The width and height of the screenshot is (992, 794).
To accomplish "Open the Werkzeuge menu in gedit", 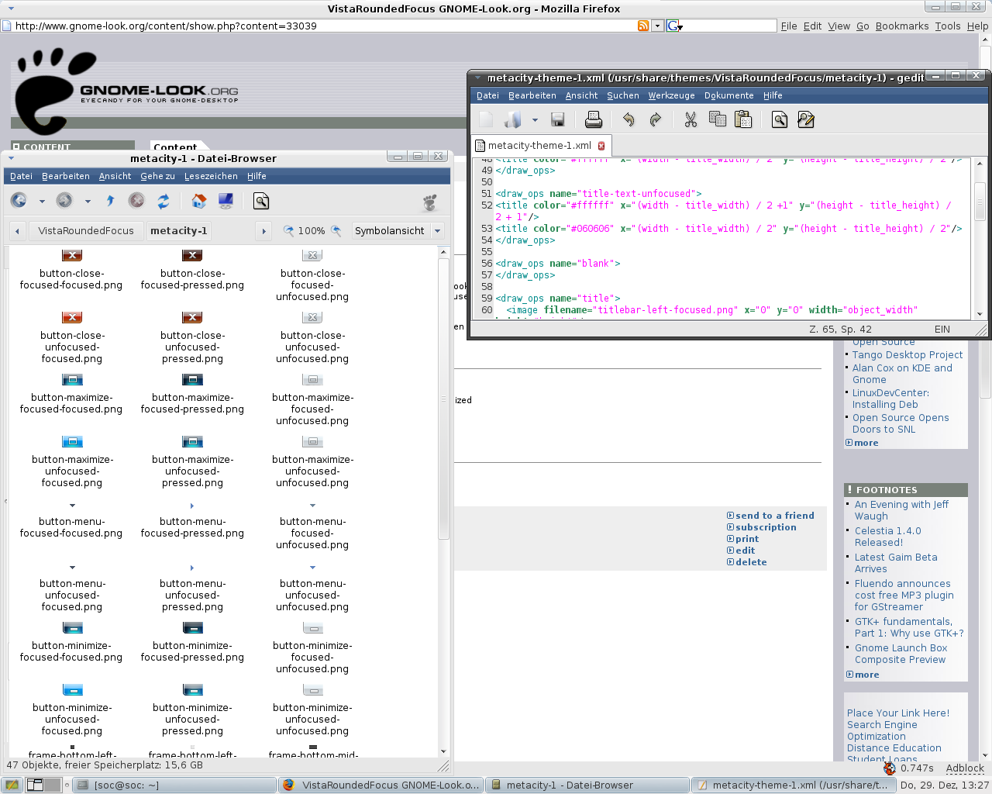I will (671, 95).
